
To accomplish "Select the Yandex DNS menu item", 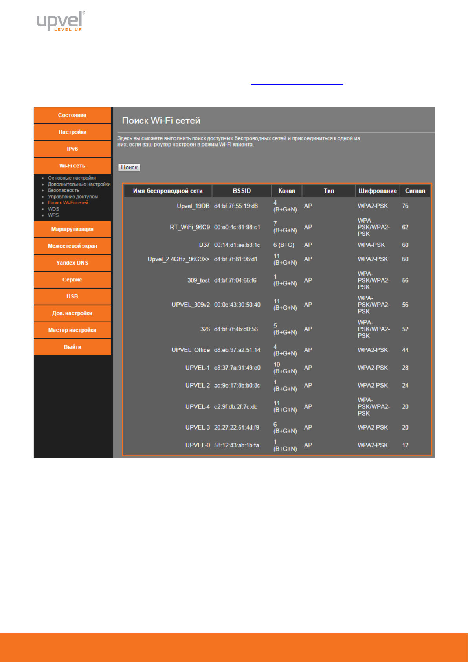I will (72, 263).
